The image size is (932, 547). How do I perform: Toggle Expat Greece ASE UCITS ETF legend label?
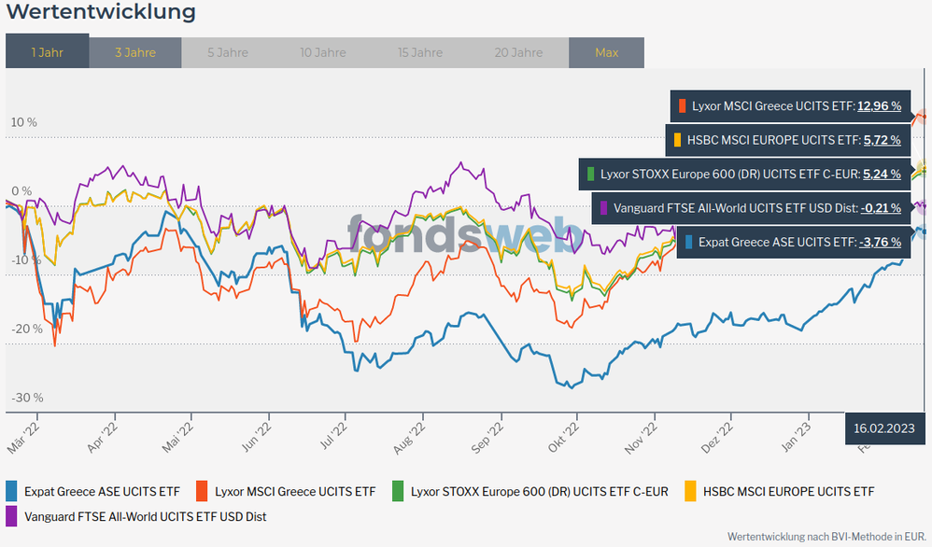pyautogui.click(x=102, y=491)
